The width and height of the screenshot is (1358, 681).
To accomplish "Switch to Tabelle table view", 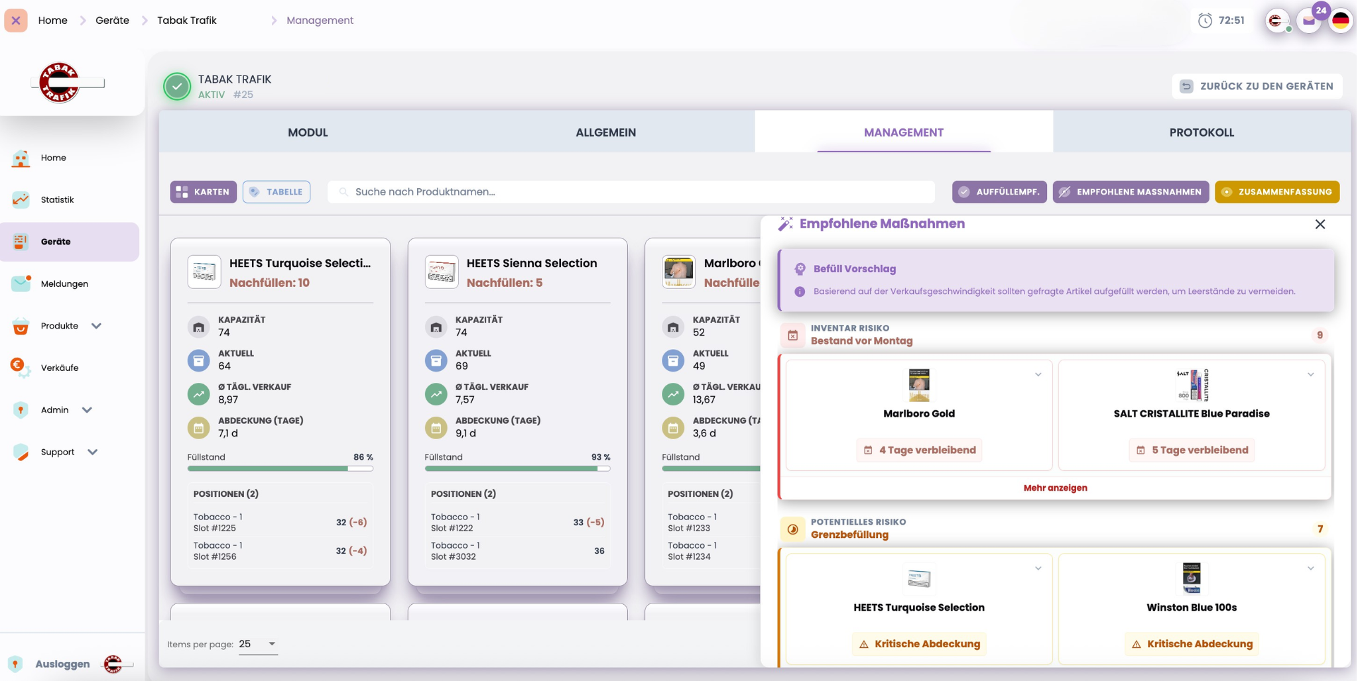I will [x=277, y=192].
